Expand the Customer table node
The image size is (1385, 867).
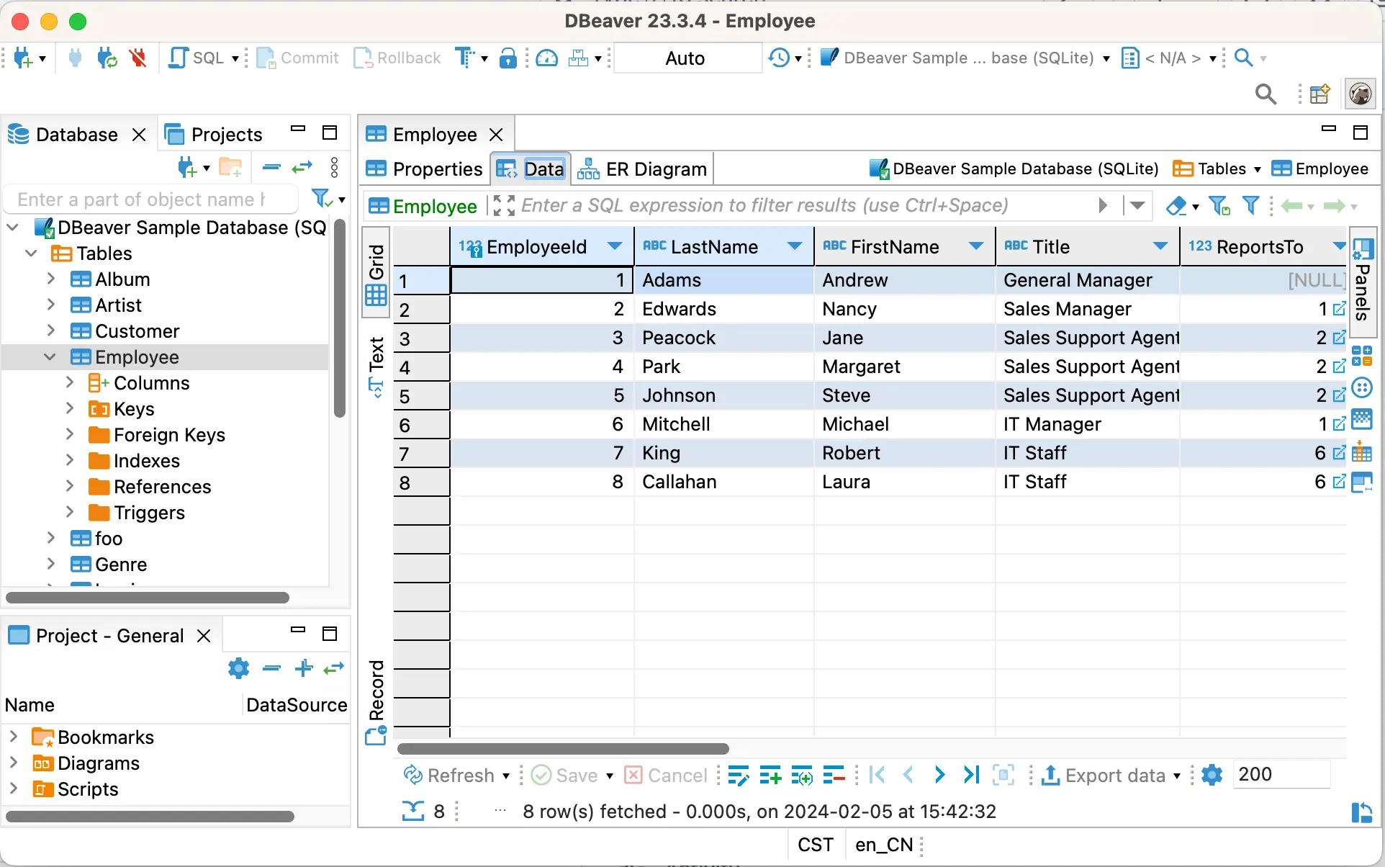click(x=50, y=331)
